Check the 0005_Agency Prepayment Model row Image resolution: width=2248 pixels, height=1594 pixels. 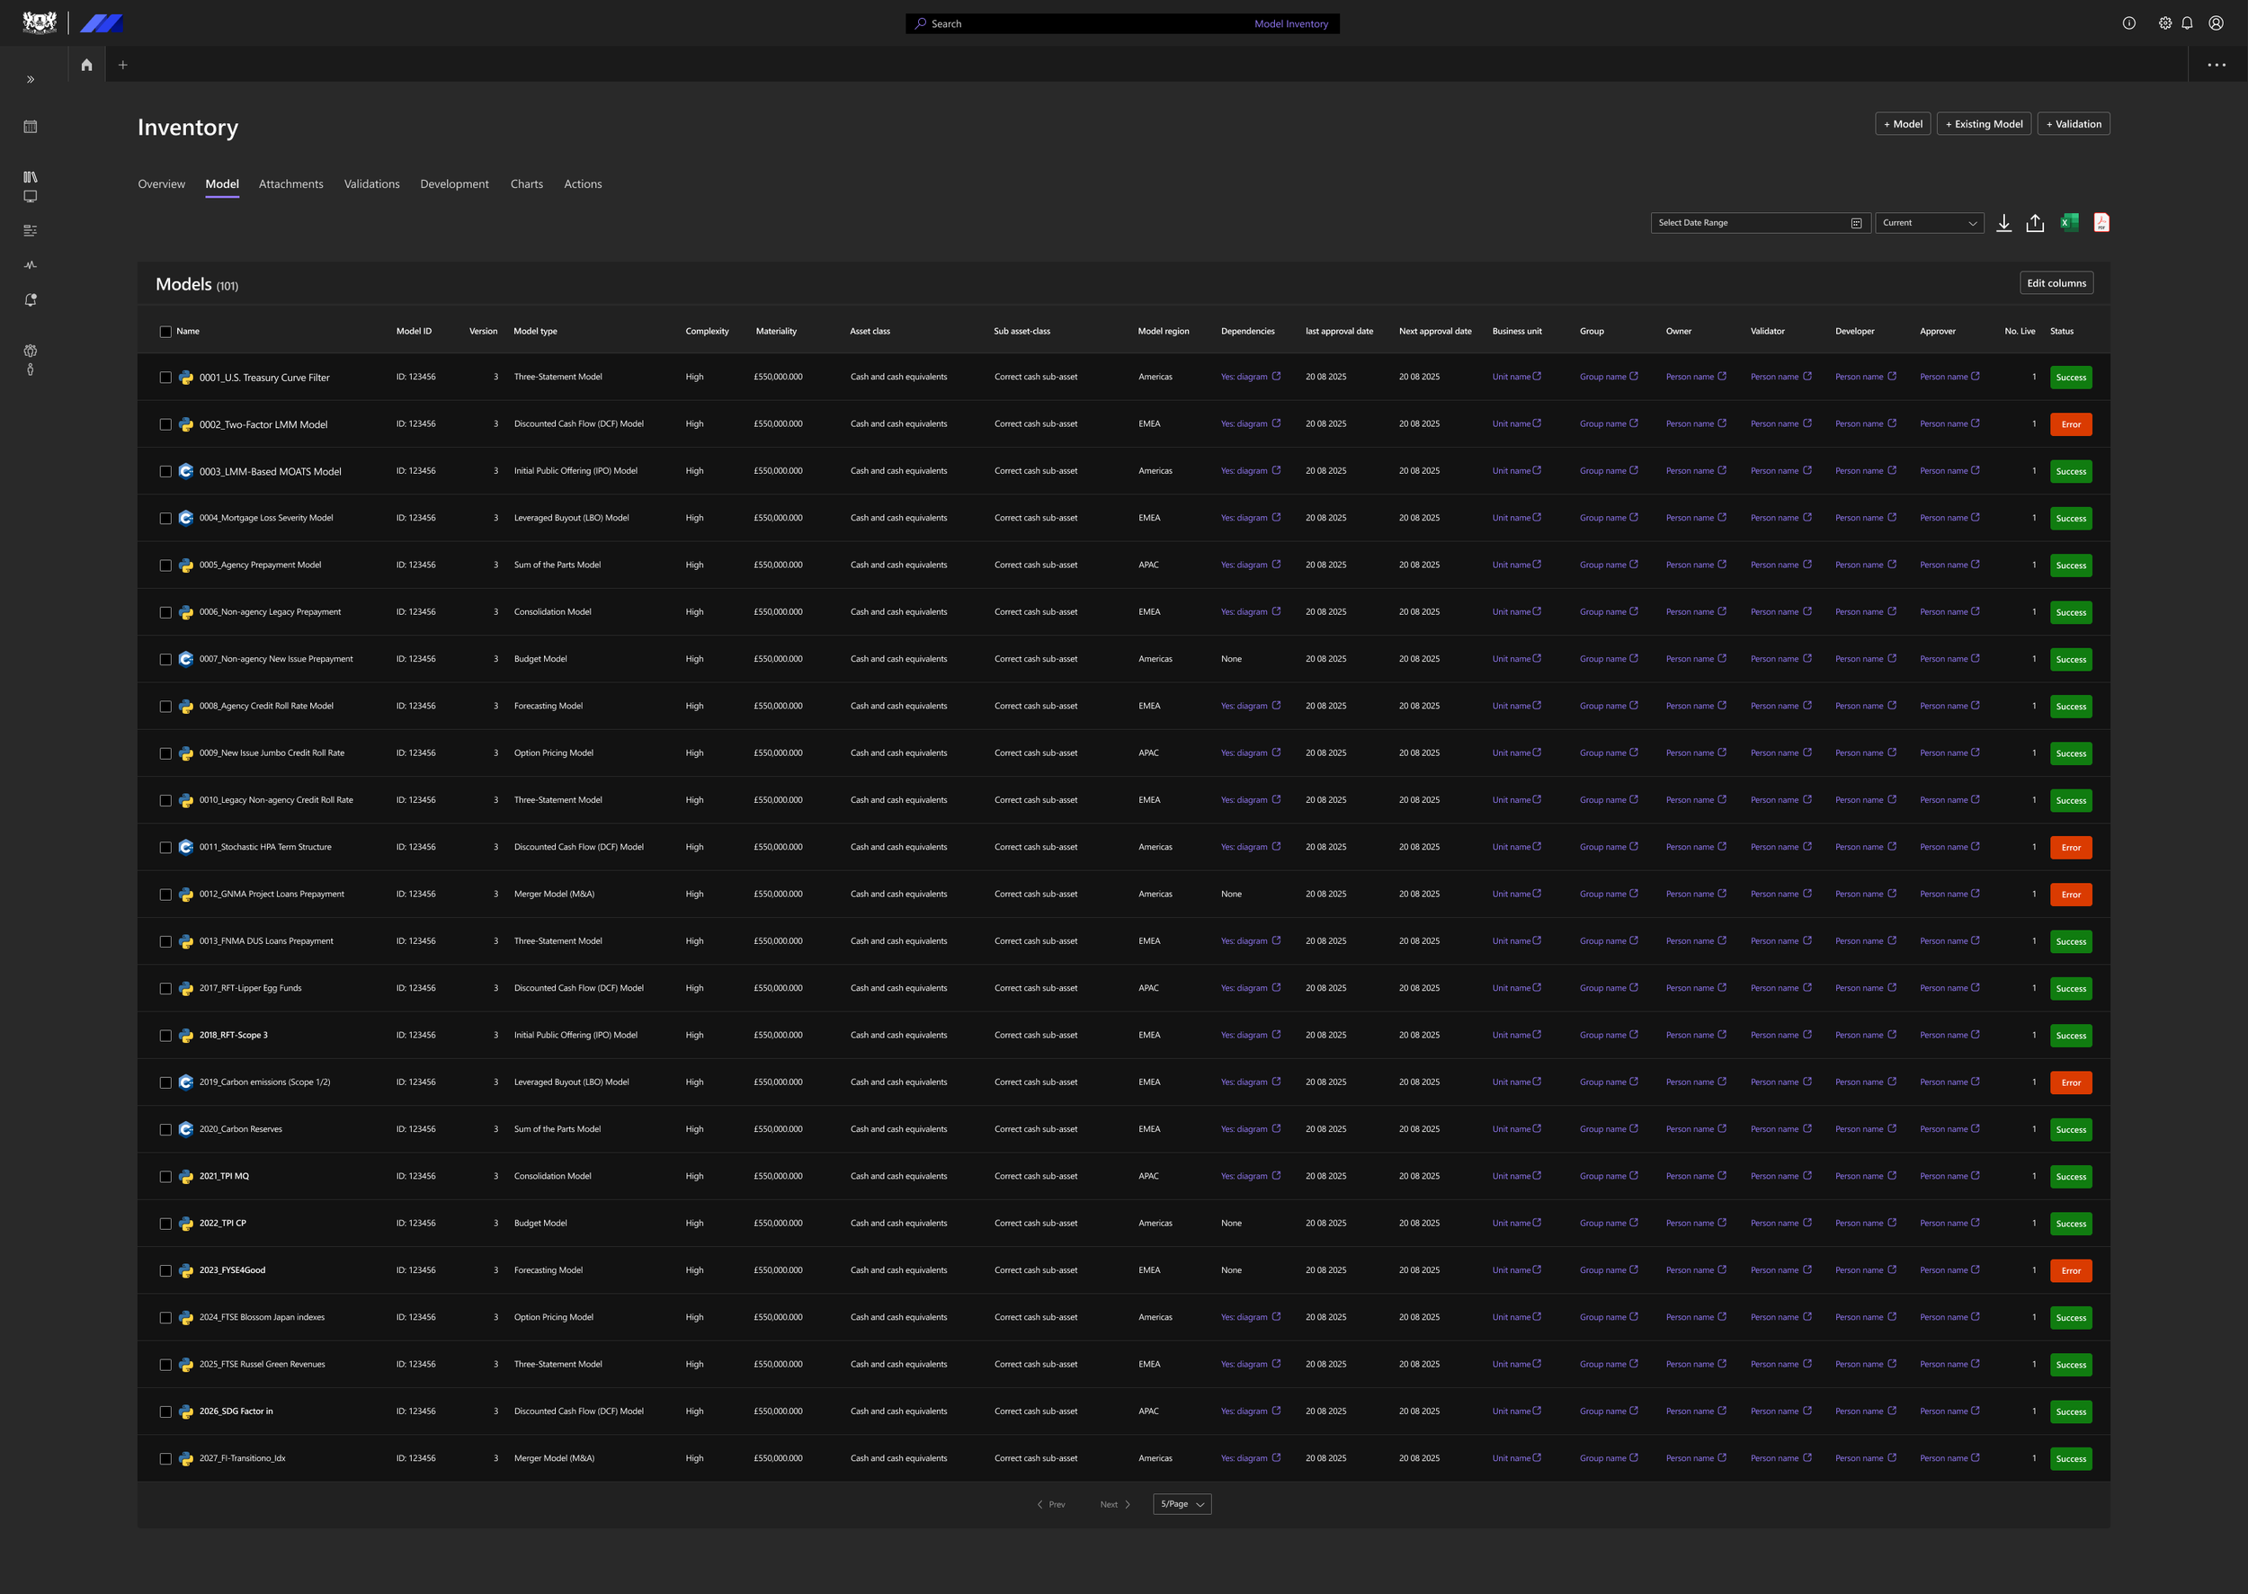point(165,565)
